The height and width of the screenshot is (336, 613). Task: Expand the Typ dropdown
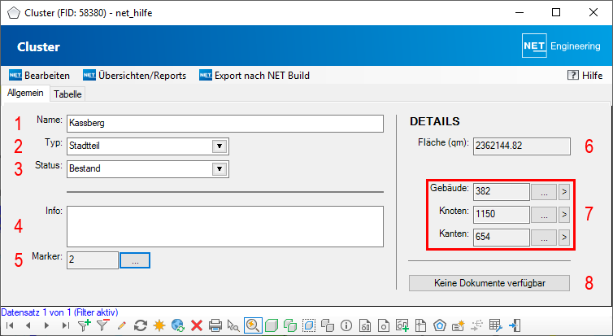click(x=218, y=146)
